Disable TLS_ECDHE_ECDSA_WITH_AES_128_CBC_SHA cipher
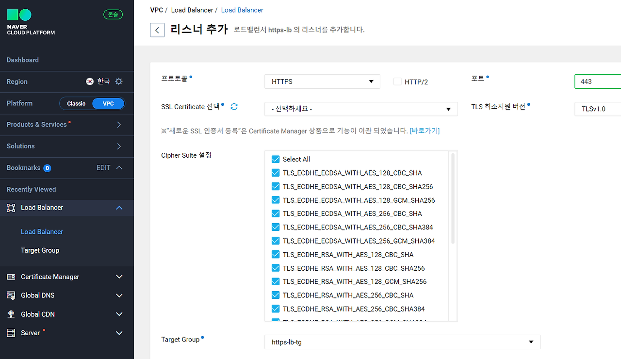This screenshot has height=359, width=621. coord(276,173)
